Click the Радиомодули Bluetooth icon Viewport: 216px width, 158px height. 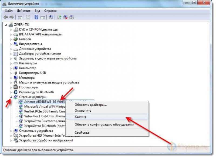coord(16,92)
